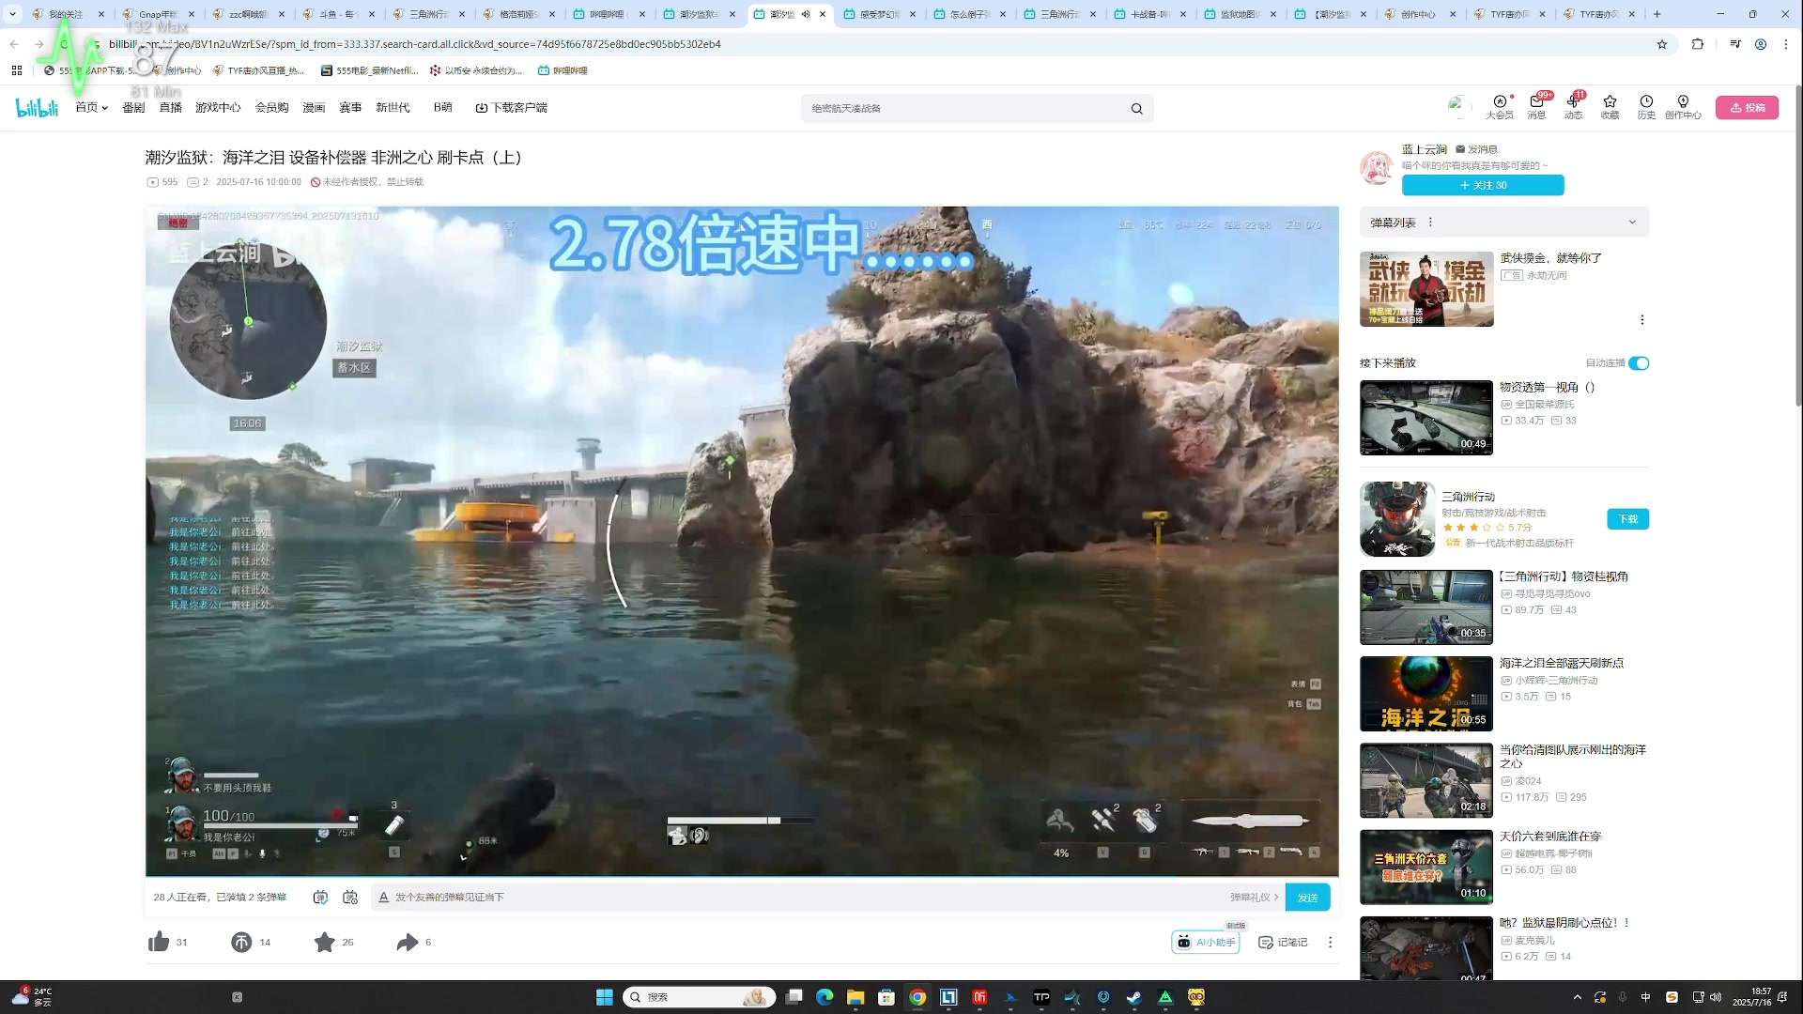Screen dimensions: 1803x1014
Task: Open 历史 history clock icon
Action: [1646, 107]
